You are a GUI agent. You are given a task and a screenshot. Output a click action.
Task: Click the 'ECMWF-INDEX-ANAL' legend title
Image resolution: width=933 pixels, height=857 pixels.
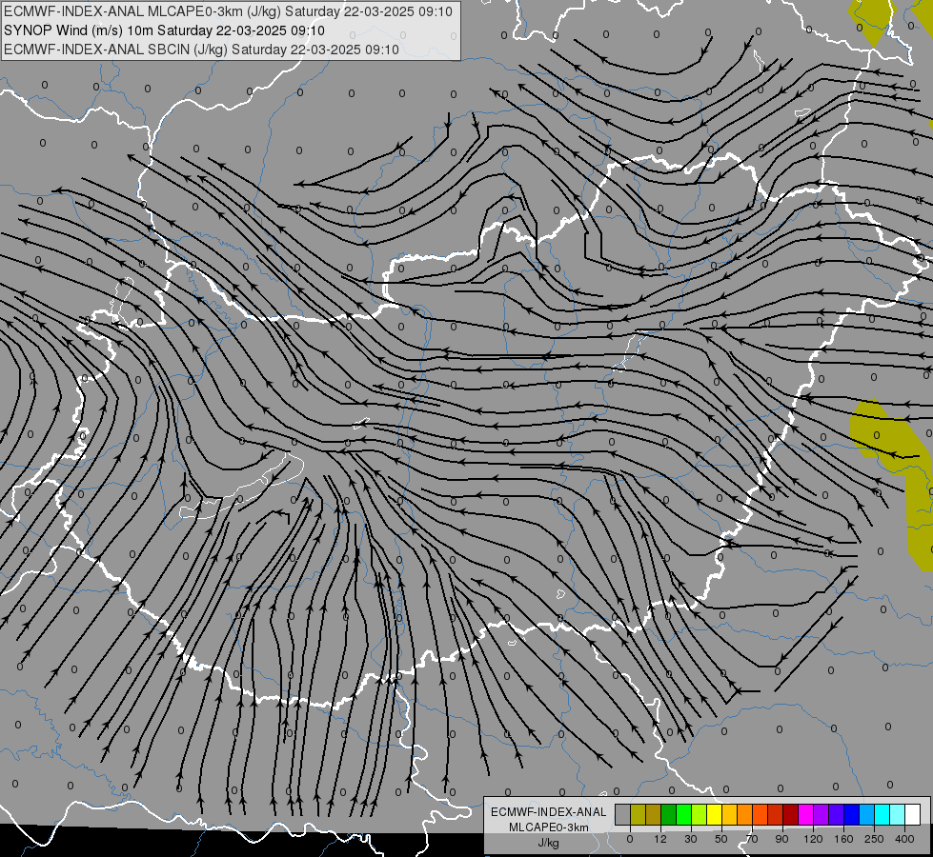tap(548, 812)
